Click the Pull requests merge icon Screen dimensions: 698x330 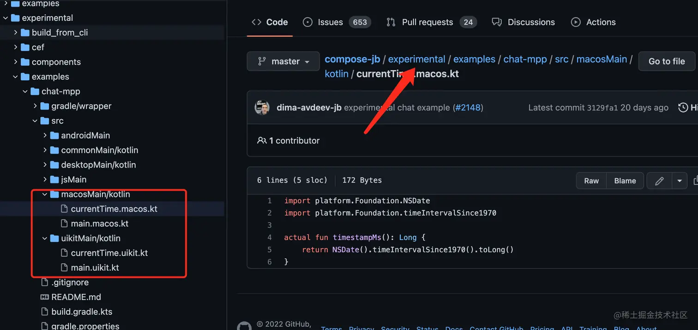point(391,22)
